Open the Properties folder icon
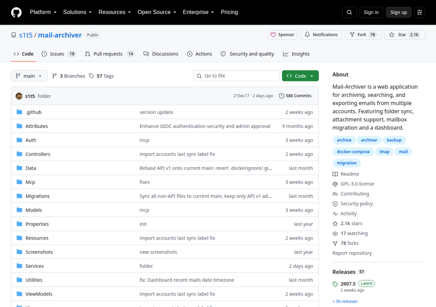 point(19,224)
